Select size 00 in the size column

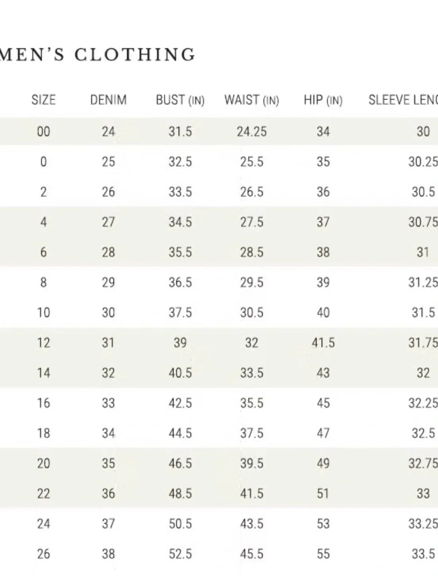pos(43,131)
